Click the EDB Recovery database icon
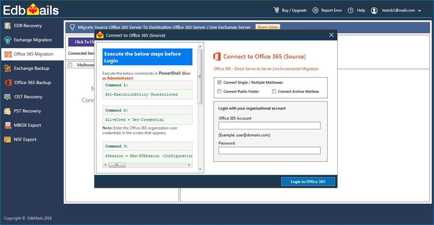434x225 pixels. pos(8,26)
